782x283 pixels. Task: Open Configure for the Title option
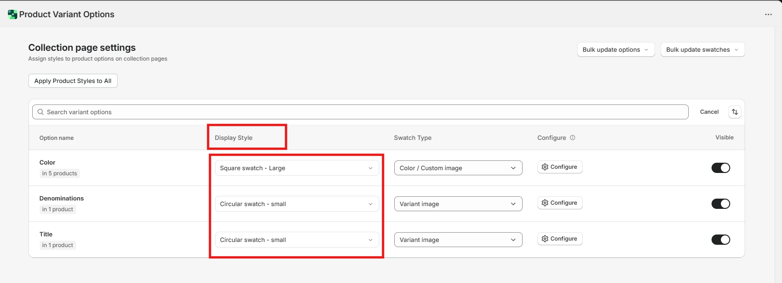click(x=559, y=239)
